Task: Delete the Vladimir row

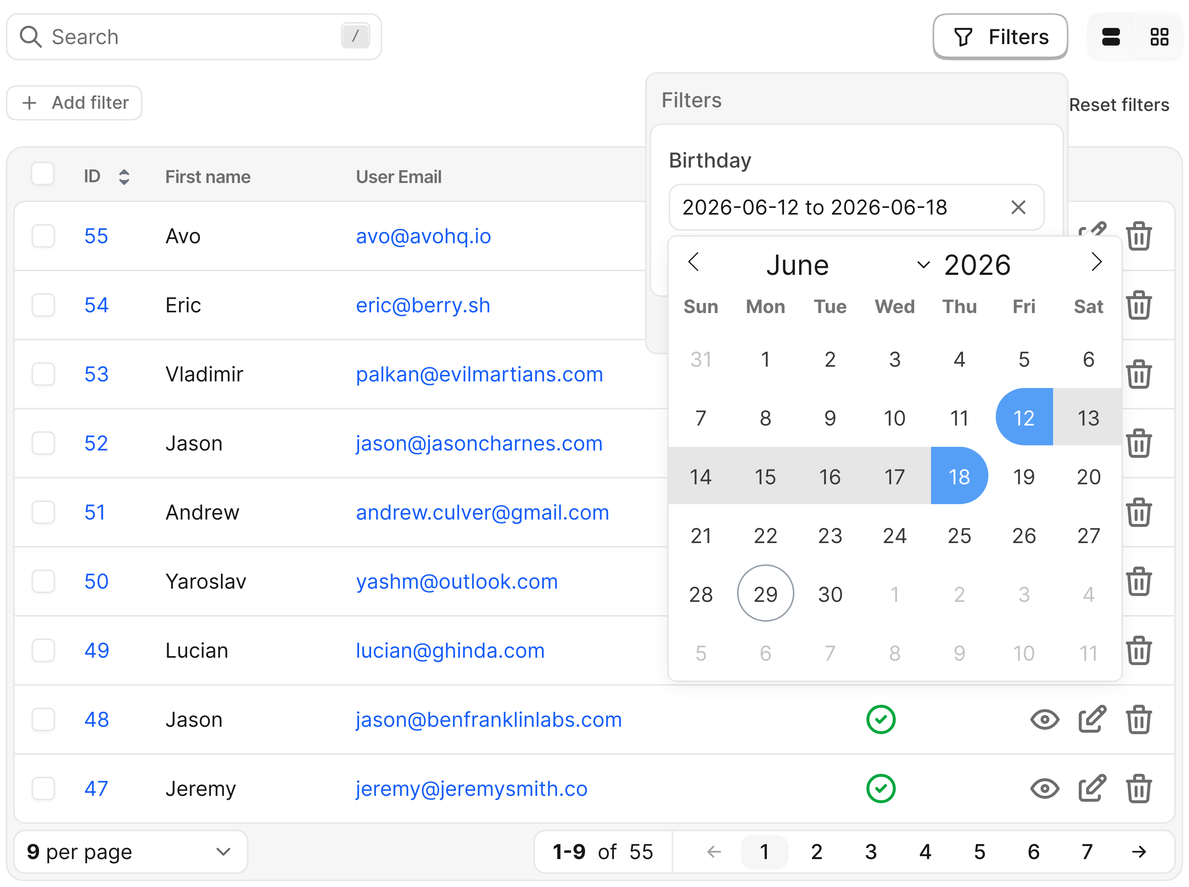Action: tap(1139, 374)
